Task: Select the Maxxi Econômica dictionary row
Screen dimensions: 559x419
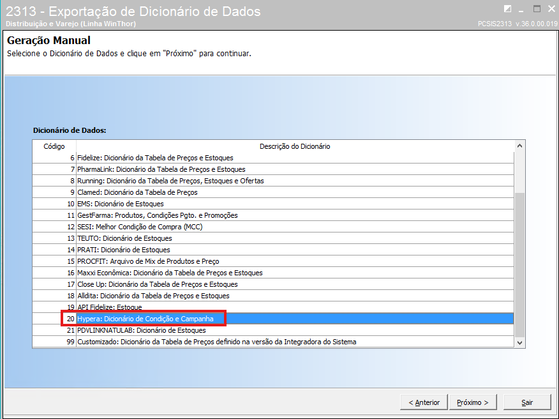Action: tap(273, 273)
